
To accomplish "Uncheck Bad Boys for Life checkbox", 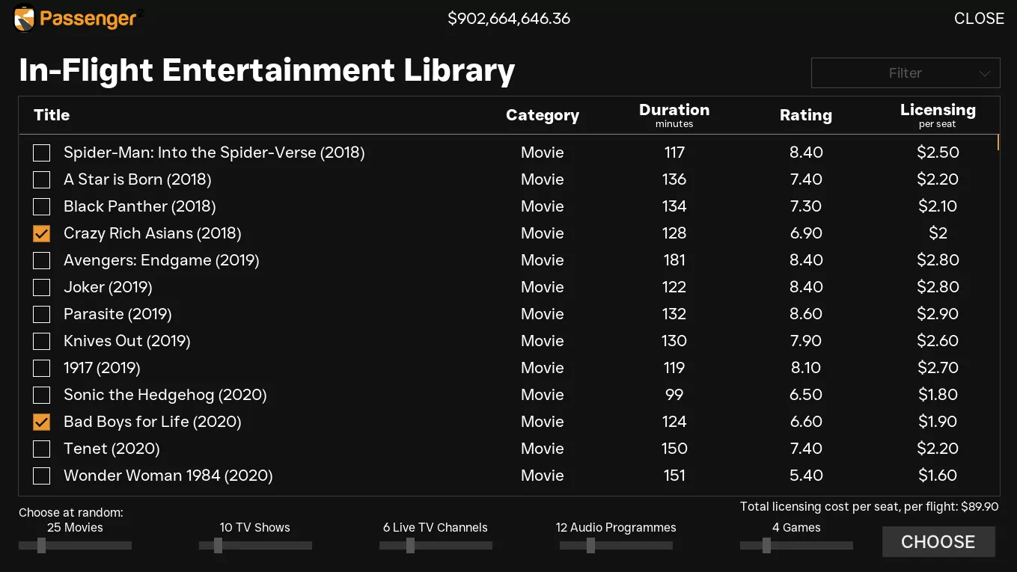I will pyautogui.click(x=42, y=422).
